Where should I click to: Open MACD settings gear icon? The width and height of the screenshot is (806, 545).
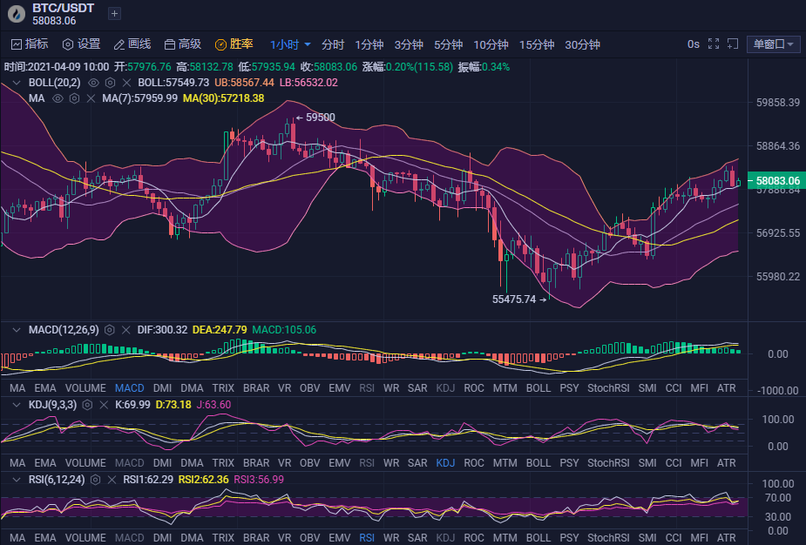(x=110, y=330)
